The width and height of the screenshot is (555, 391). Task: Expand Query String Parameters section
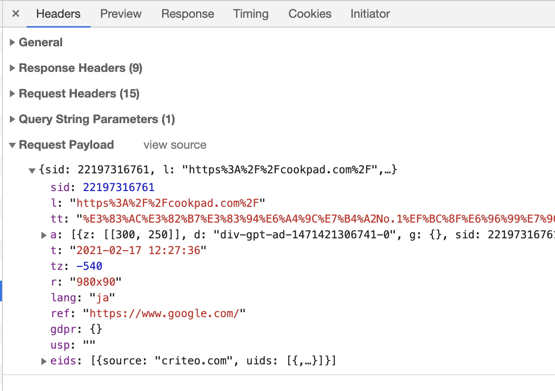[x=12, y=119]
